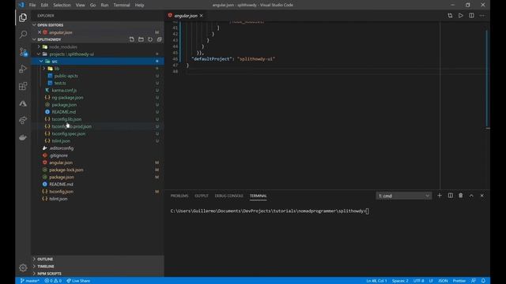Split the terminal panel
This screenshot has height=284, width=506.
click(x=451, y=196)
